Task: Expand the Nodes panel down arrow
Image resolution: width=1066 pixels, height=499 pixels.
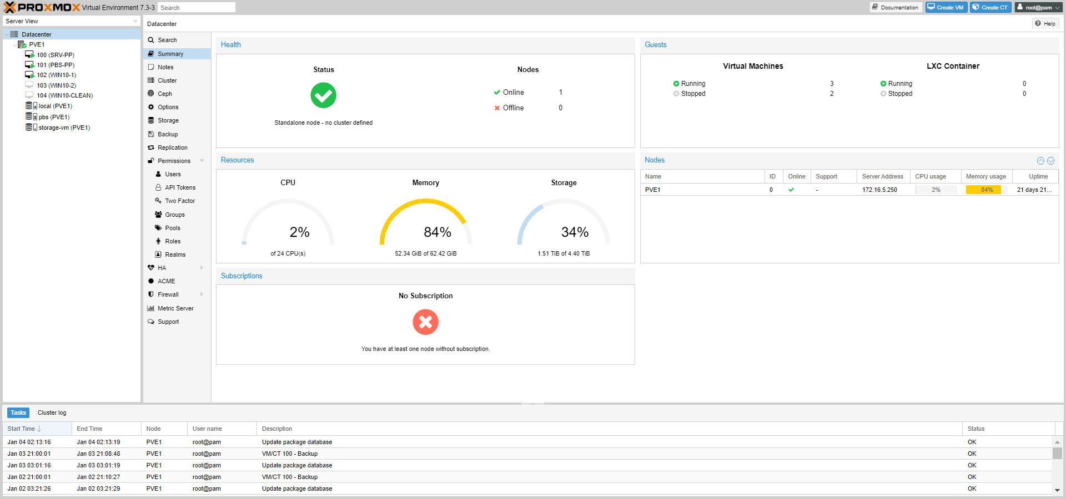Action: [x=1050, y=161]
